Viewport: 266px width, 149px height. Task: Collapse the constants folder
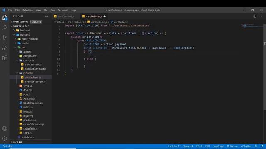pyautogui.click(x=29, y=60)
